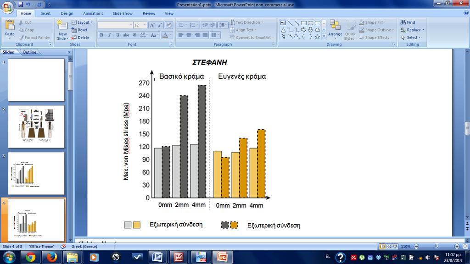The width and height of the screenshot is (470, 264).
Task: Align text to the right
Action: point(197,35)
